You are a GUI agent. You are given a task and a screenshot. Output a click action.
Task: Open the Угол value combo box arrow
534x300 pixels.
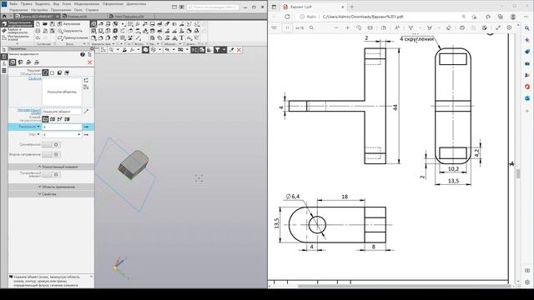click(79, 135)
